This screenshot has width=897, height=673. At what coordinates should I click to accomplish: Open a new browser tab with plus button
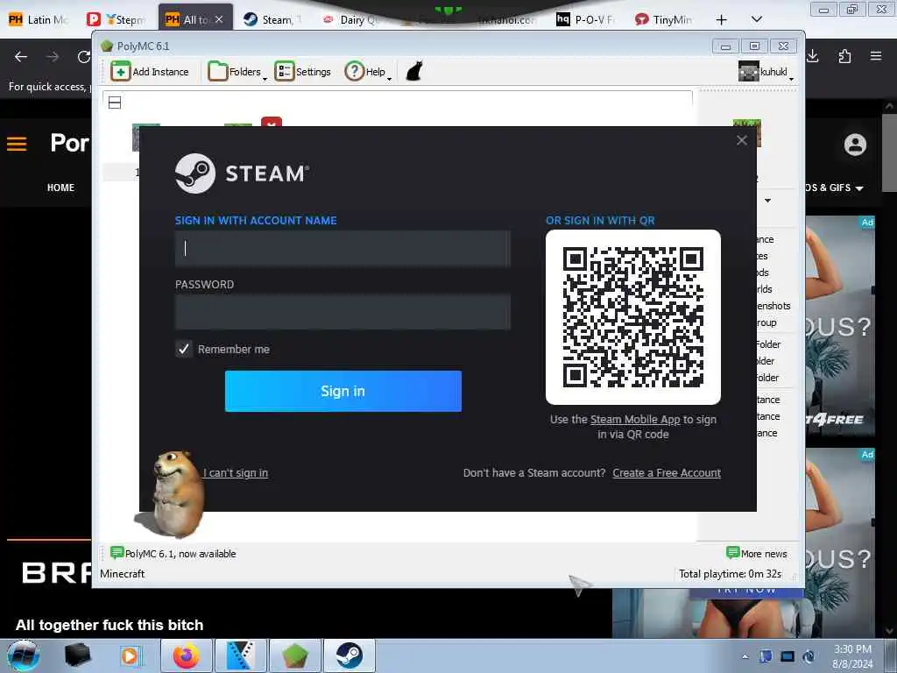coord(722,20)
